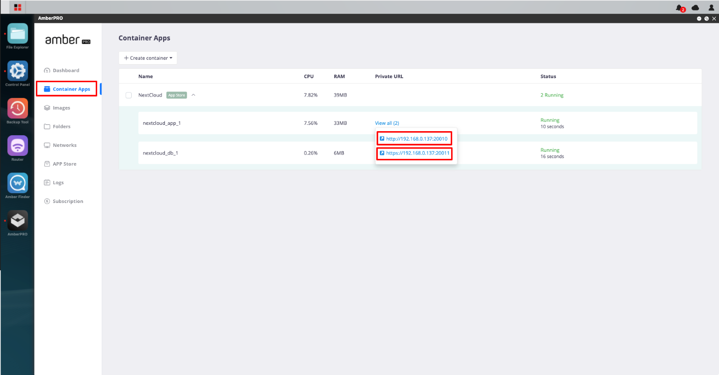
Task: Open File Explorer from the dock
Action: click(x=18, y=34)
